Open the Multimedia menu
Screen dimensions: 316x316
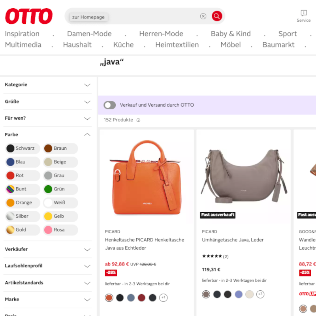[x=23, y=45]
